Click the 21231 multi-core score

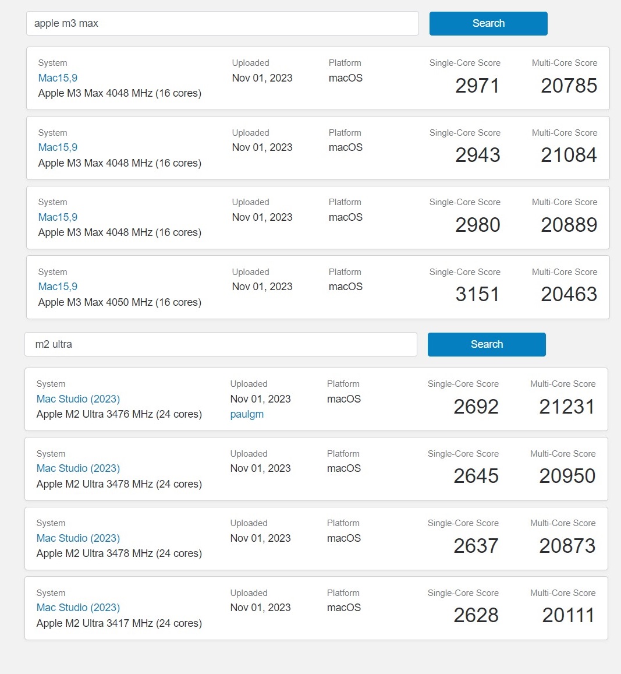click(567, 407)
